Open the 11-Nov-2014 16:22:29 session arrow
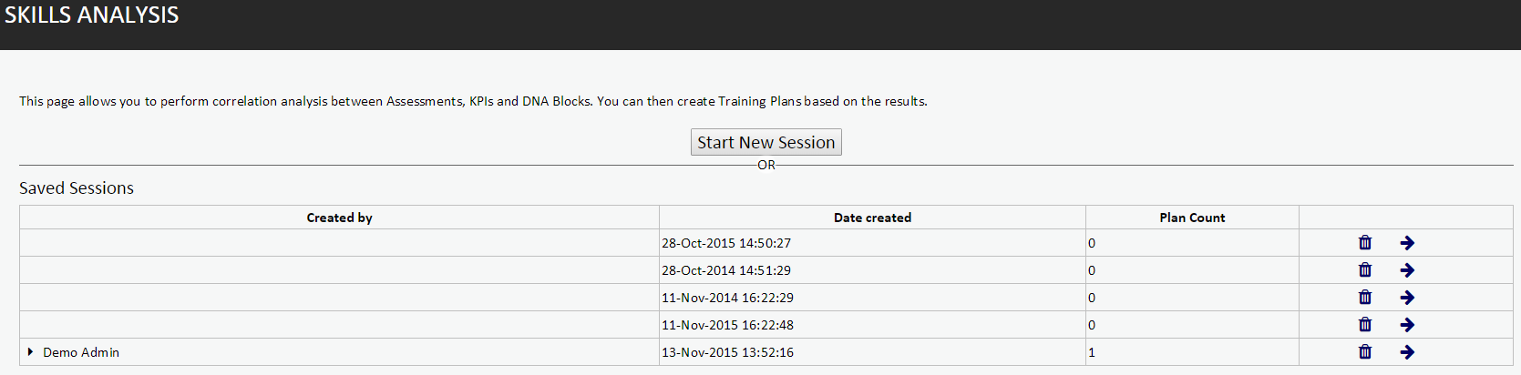 [1407, 297]
